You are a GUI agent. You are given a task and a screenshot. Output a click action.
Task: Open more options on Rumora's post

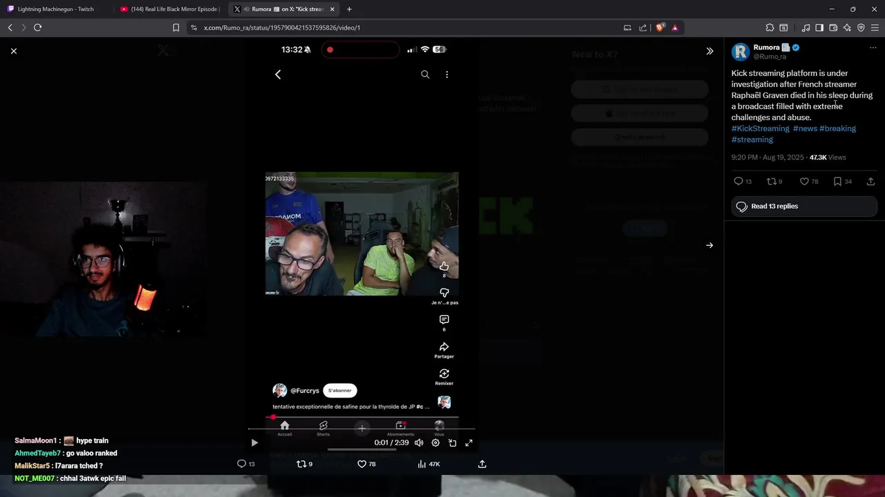pos(873,48)
